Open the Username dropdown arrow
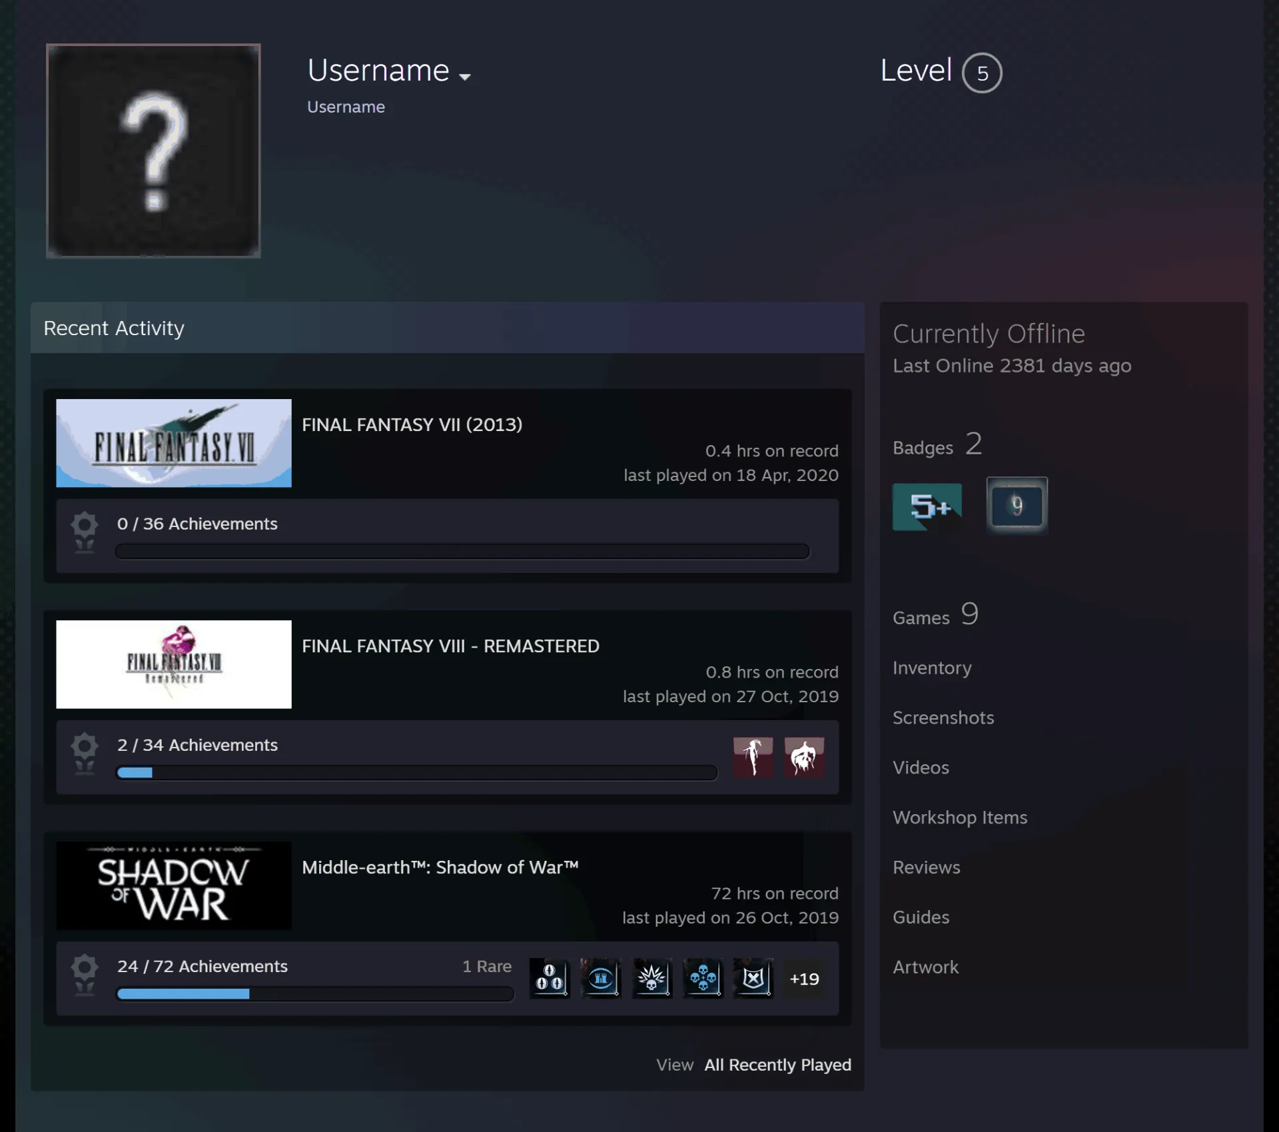 [465, 77]
